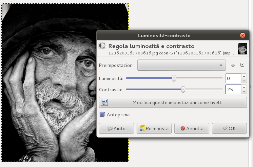
Task: Open the presets menu arrow icon
Action: [242, 65]
